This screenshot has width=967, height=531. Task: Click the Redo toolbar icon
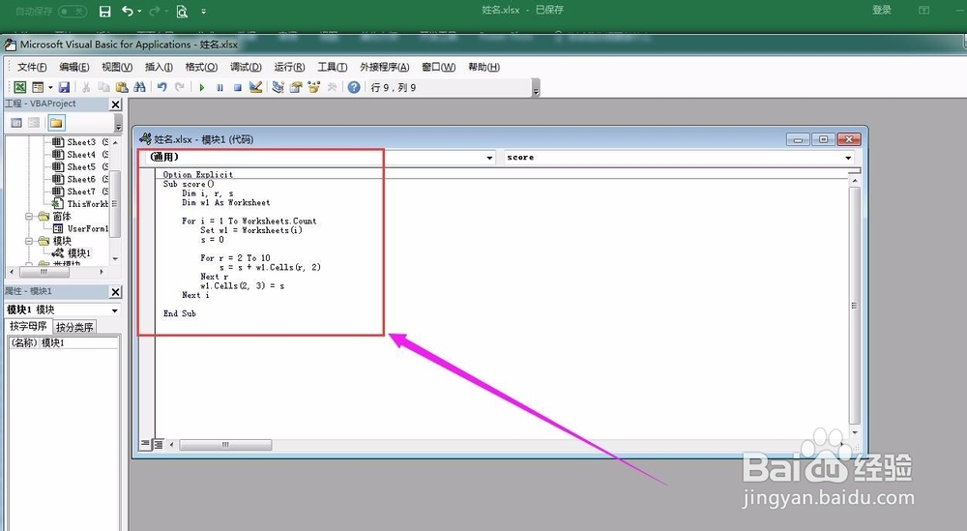pos(180,88)
